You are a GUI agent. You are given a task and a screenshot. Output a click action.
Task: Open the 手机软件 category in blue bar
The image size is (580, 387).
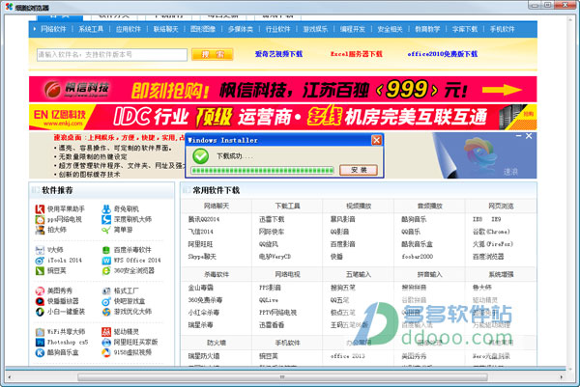(x=503, y=29)
